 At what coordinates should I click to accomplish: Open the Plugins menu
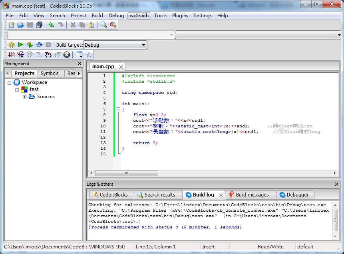point(180,16)
